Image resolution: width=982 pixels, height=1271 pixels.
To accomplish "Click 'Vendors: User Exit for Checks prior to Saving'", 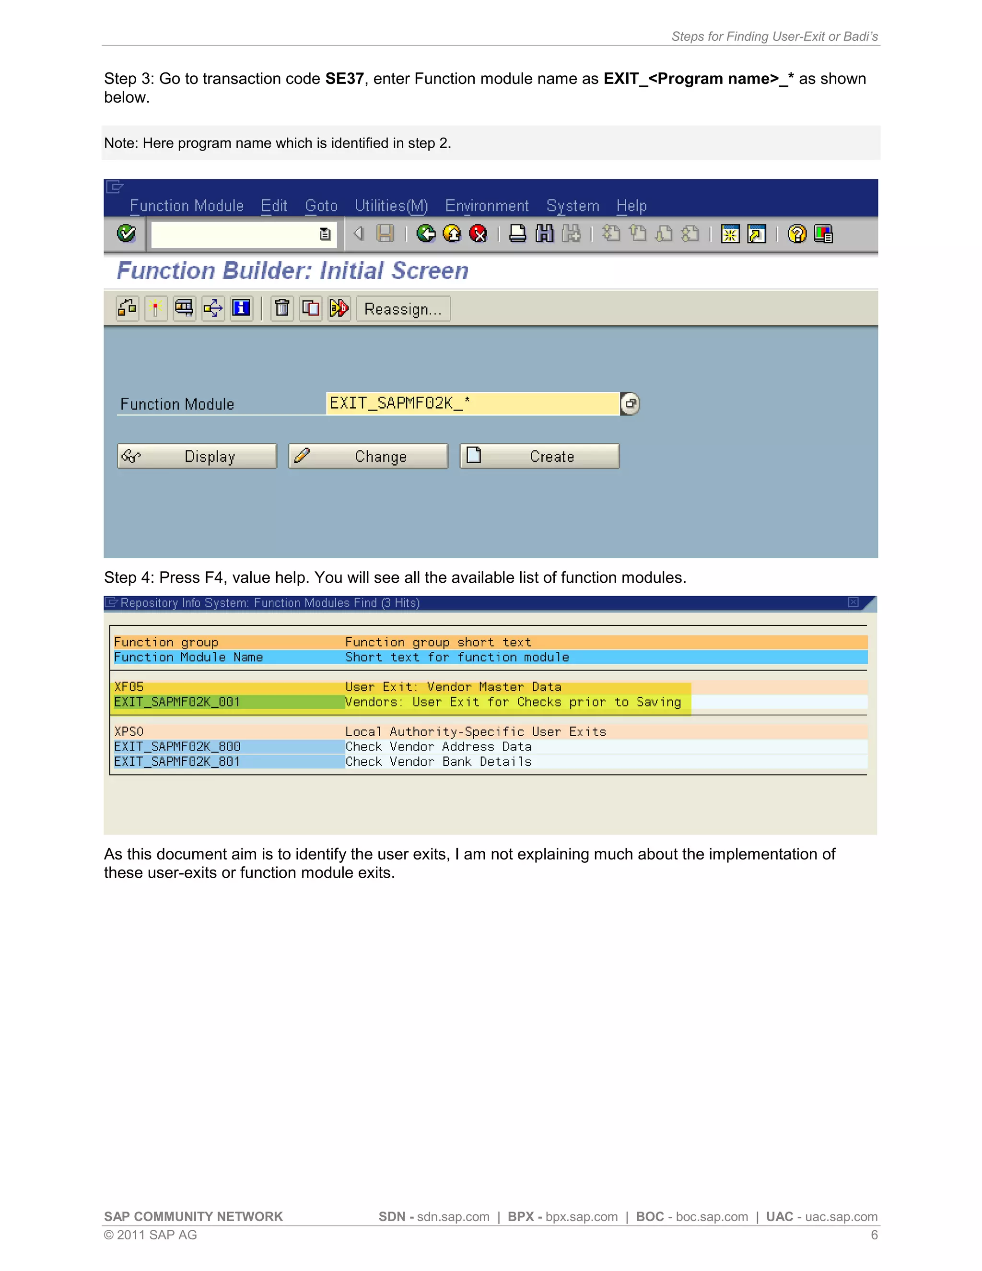I will [513, 702].
